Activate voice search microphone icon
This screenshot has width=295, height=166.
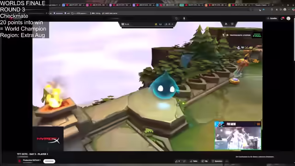(184, 18)
